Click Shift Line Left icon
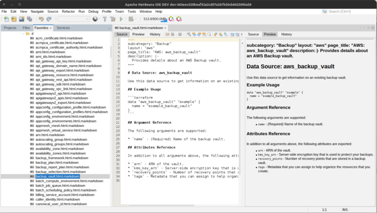Image resolution: width=377 pixels, height=213 pixels. pos(232,34)
